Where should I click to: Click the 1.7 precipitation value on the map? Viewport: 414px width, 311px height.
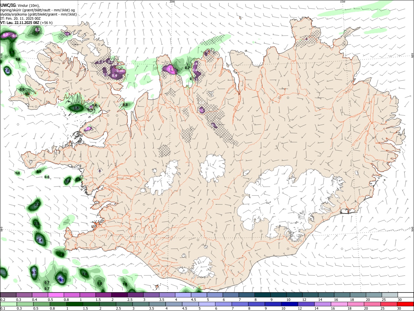click(x=12, y=52)
